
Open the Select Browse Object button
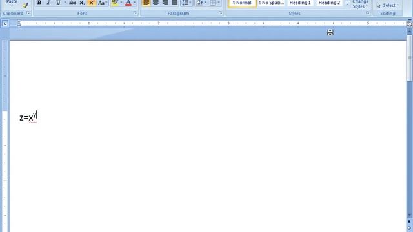(x=409, y=228)
